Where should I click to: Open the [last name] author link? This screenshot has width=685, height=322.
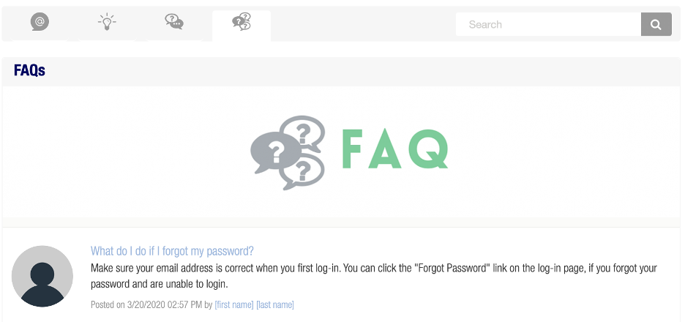(274, 304)
